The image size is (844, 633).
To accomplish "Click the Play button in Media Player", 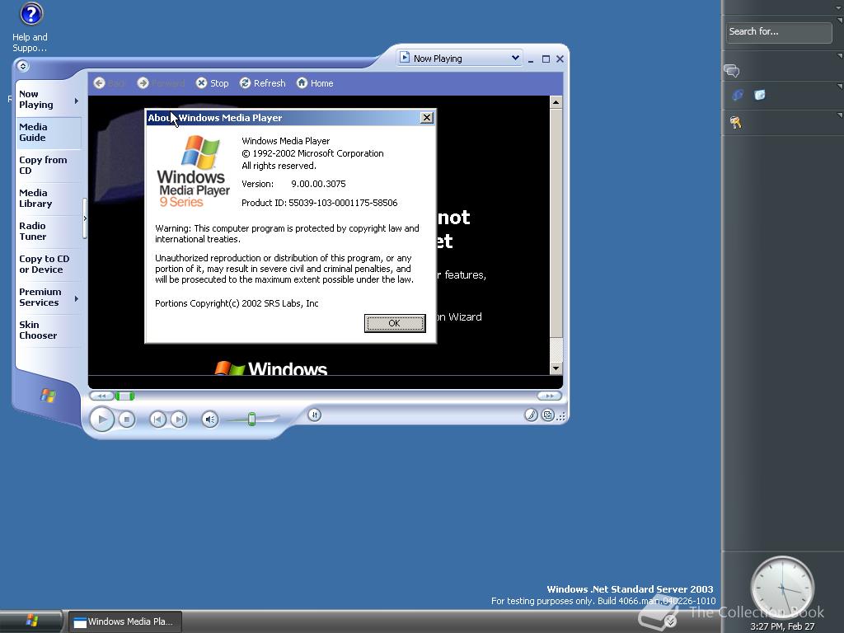I will pos(101,420).
